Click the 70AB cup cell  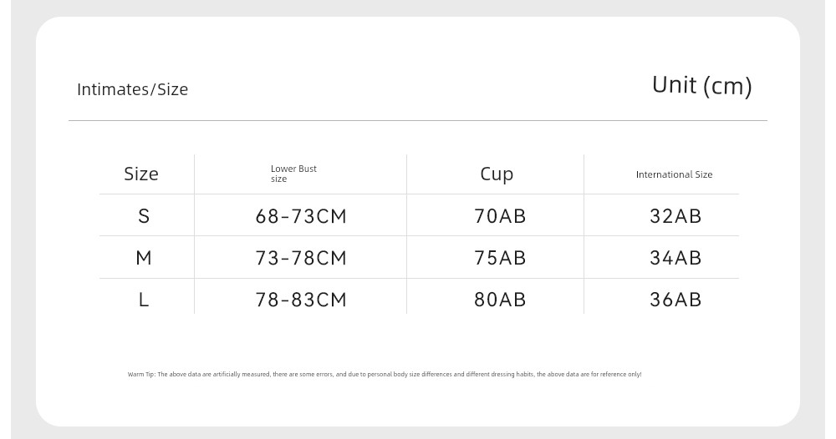pyautogui.click(x=500, y=216)
